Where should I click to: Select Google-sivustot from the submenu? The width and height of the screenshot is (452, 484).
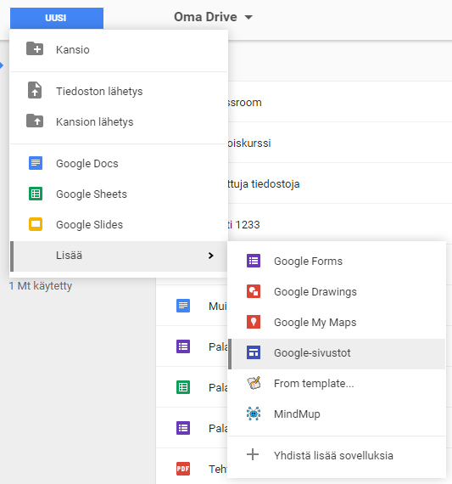(337, 354)
